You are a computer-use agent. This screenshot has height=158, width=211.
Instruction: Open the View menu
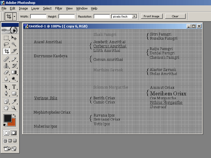click(69, 8)
